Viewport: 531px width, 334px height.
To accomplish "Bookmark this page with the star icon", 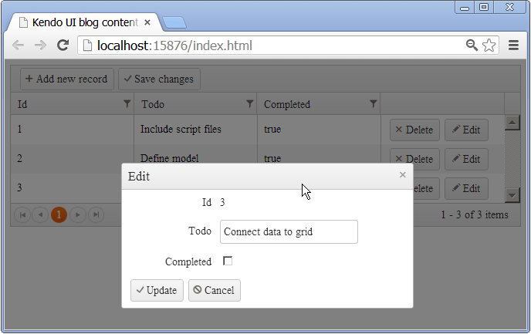I will 489,46.
